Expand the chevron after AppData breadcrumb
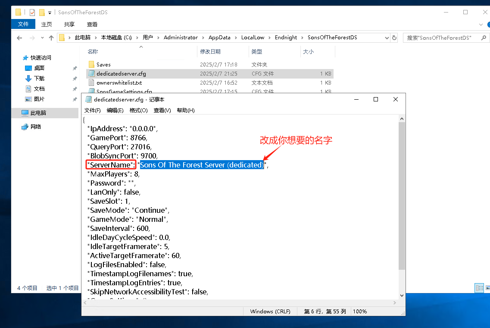The width and height of the screenshot is (490, 328). point(236,38)
